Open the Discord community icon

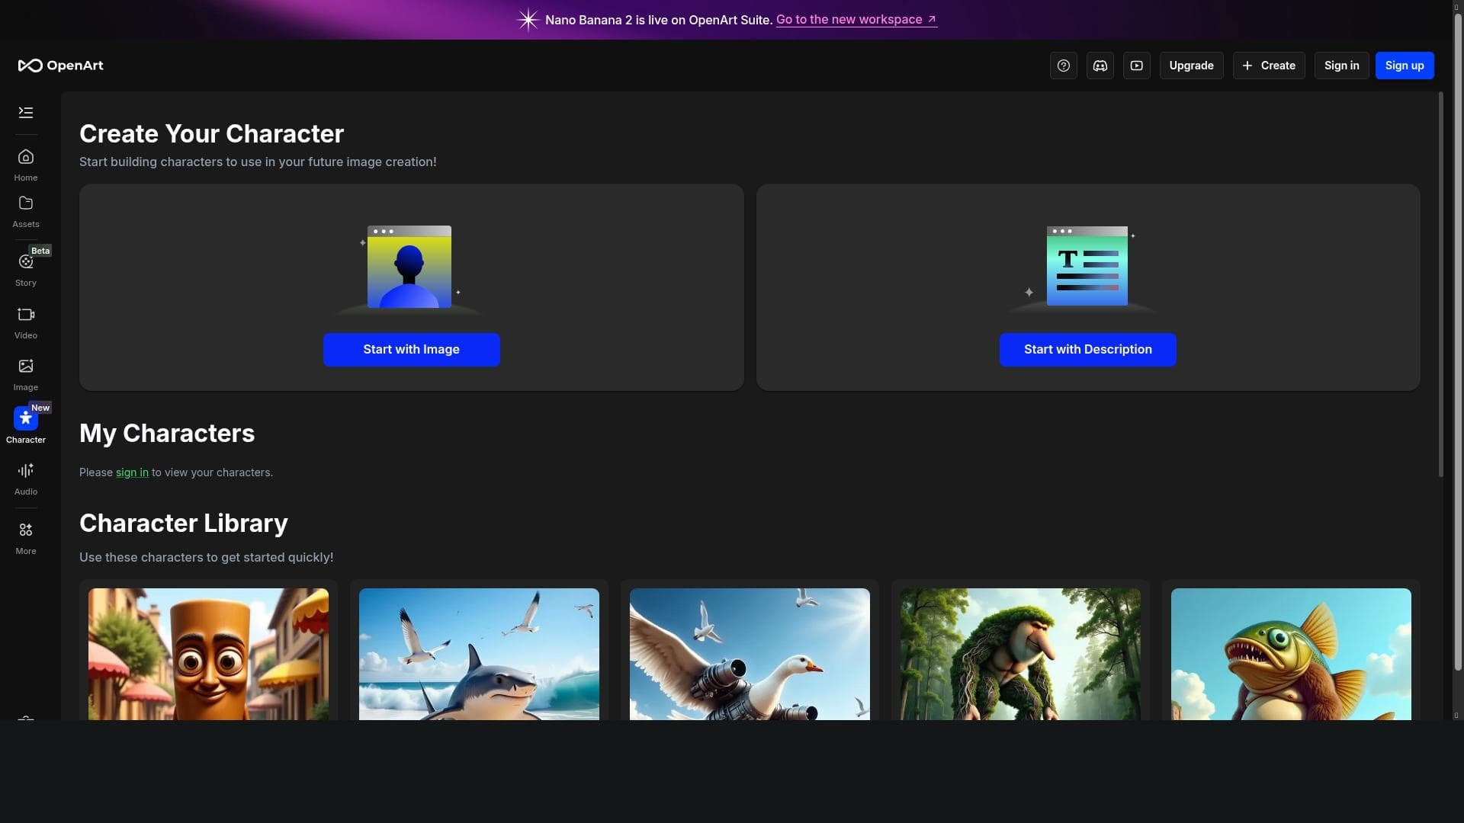coord(1100,66)
